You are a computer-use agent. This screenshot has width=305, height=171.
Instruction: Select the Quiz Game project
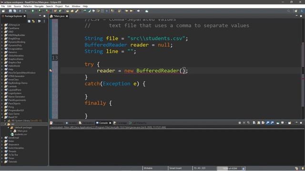(14, 114)
